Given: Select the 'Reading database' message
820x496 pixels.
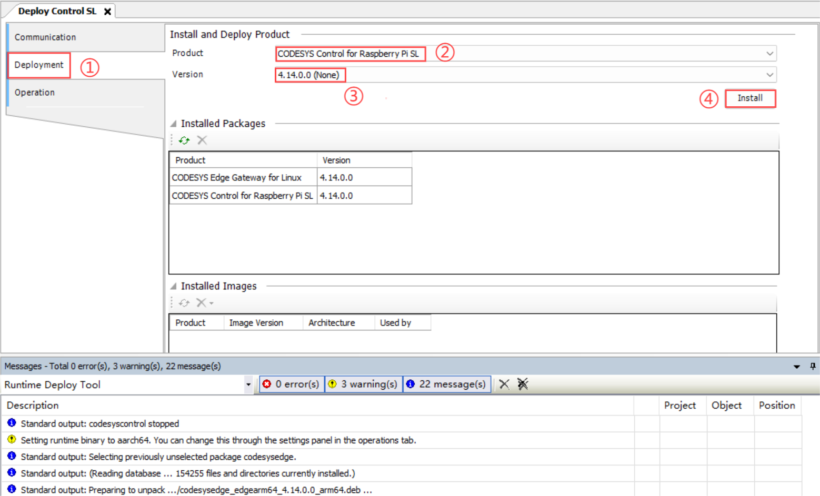Looking at the screenshot, I should tap(318, 473).
